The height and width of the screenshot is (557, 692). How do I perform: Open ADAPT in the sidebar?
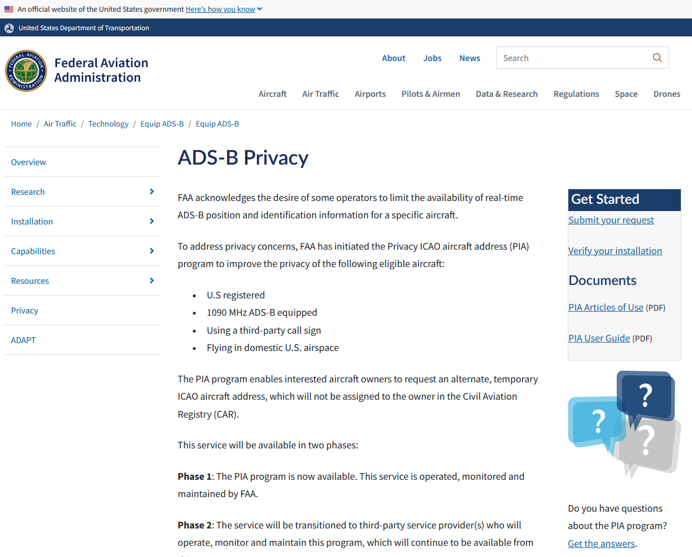point(23,340)
